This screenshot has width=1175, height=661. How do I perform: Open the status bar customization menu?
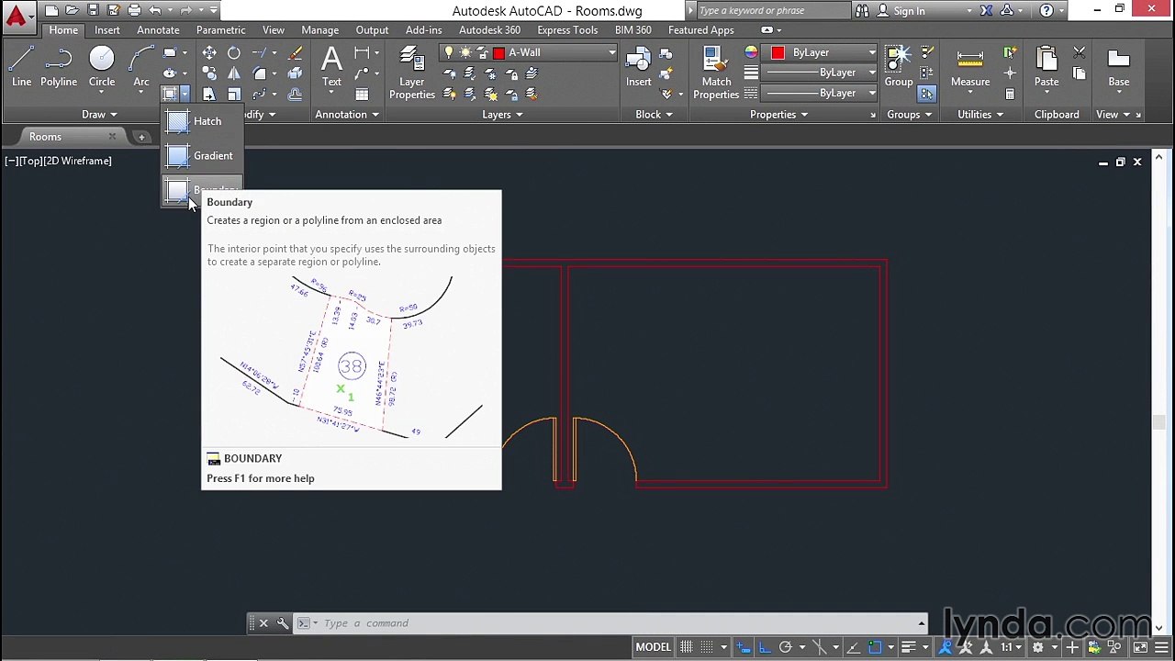pyautogui.click(x=1162, y=647)
